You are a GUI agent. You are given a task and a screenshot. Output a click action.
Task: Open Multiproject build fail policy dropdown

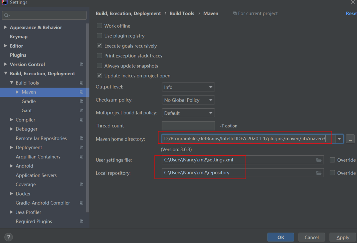point(188,113)
